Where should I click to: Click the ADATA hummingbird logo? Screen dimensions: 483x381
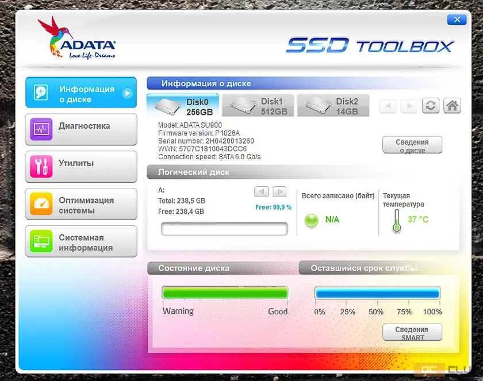click(x=76, y=38)
